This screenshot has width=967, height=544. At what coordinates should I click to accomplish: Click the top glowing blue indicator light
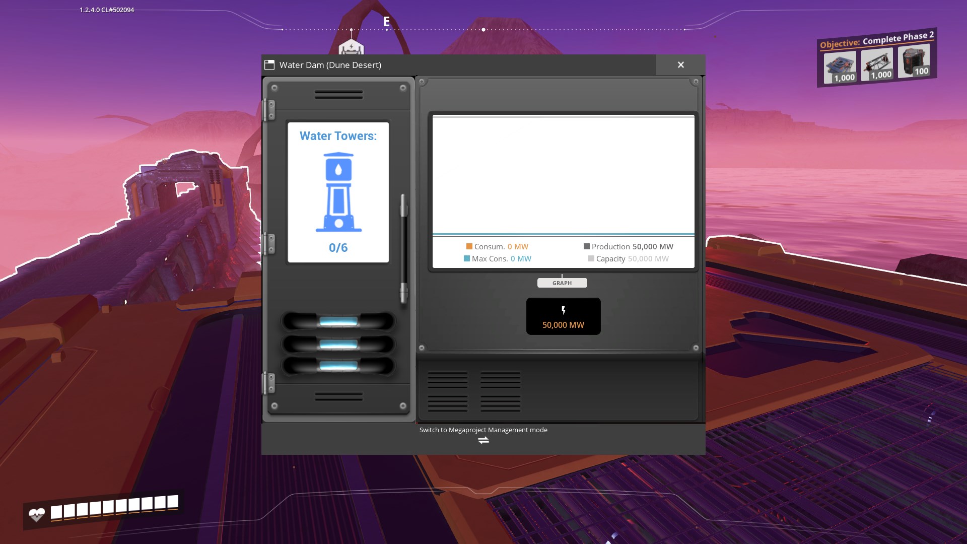point(338,321)
